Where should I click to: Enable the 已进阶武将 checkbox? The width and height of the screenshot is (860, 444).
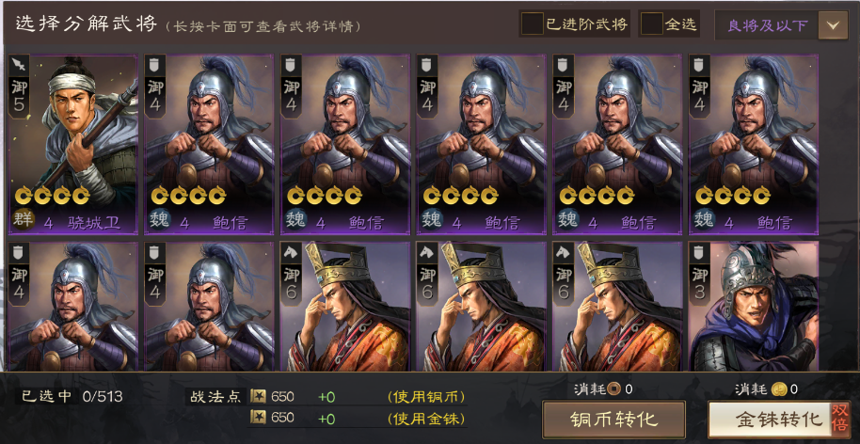point(532,24)
